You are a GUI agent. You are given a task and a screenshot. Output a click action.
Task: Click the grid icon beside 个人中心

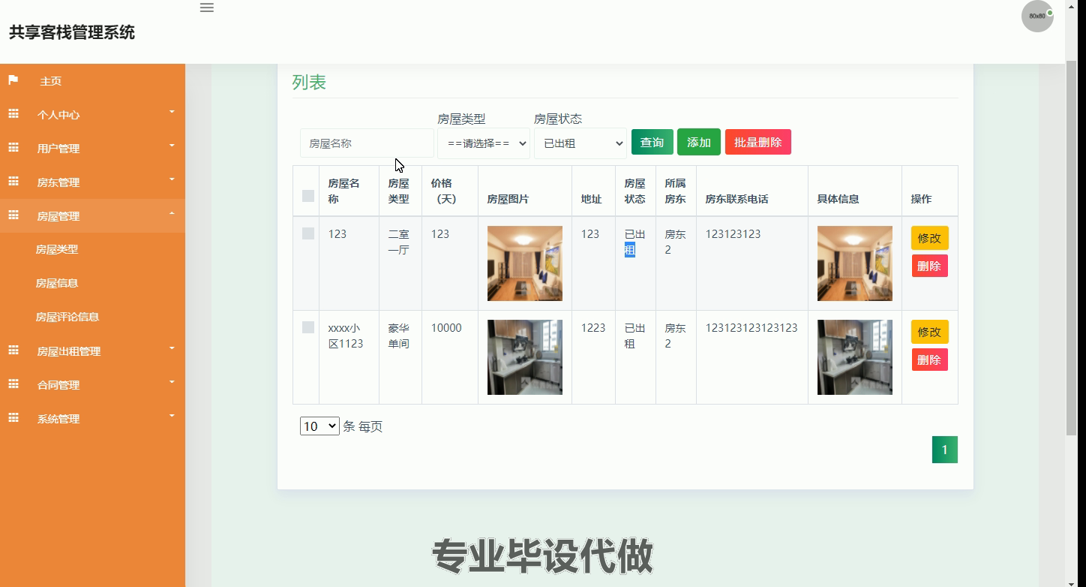tap(13, 114)
